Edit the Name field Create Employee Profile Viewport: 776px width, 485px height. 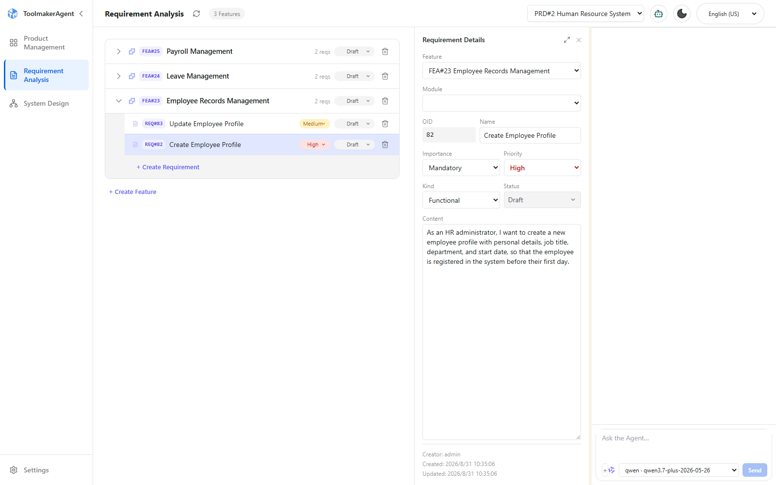point(530,135)
